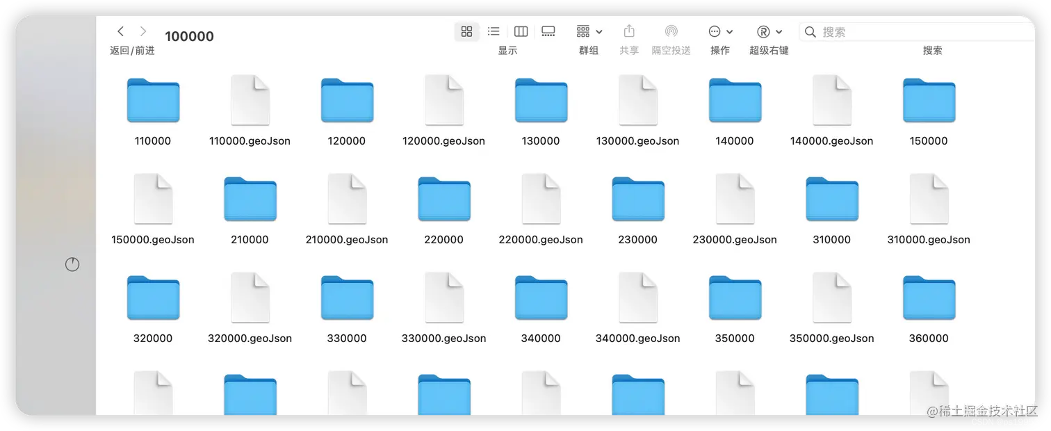Click the AirDrop (隔空投送) icon
The width and height of the screenshot is (1051, 431).
pos(671,31)
